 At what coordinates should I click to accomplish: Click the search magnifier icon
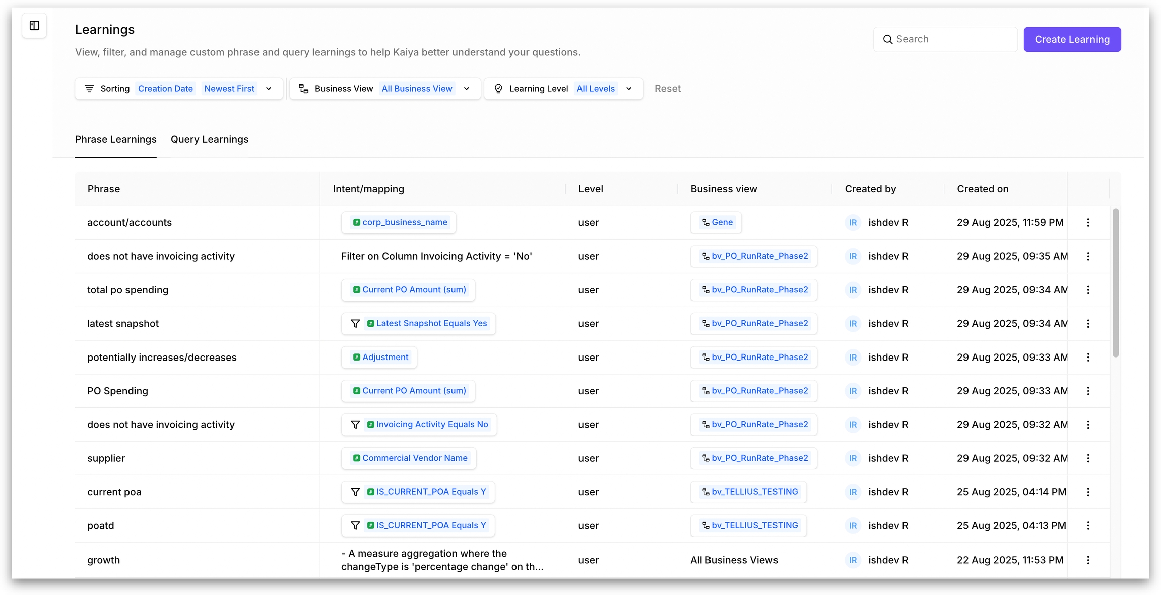[887, 39]
